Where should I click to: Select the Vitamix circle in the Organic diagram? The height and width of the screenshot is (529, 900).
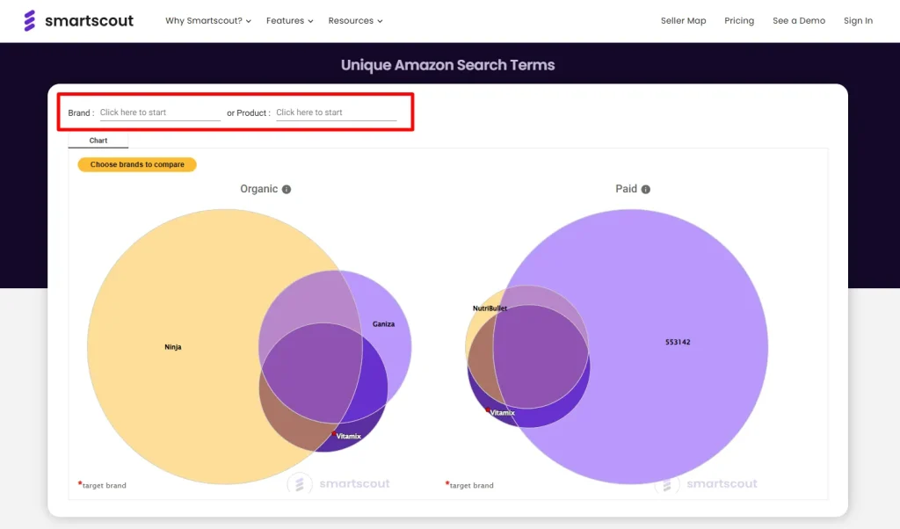tap(349, 434)
